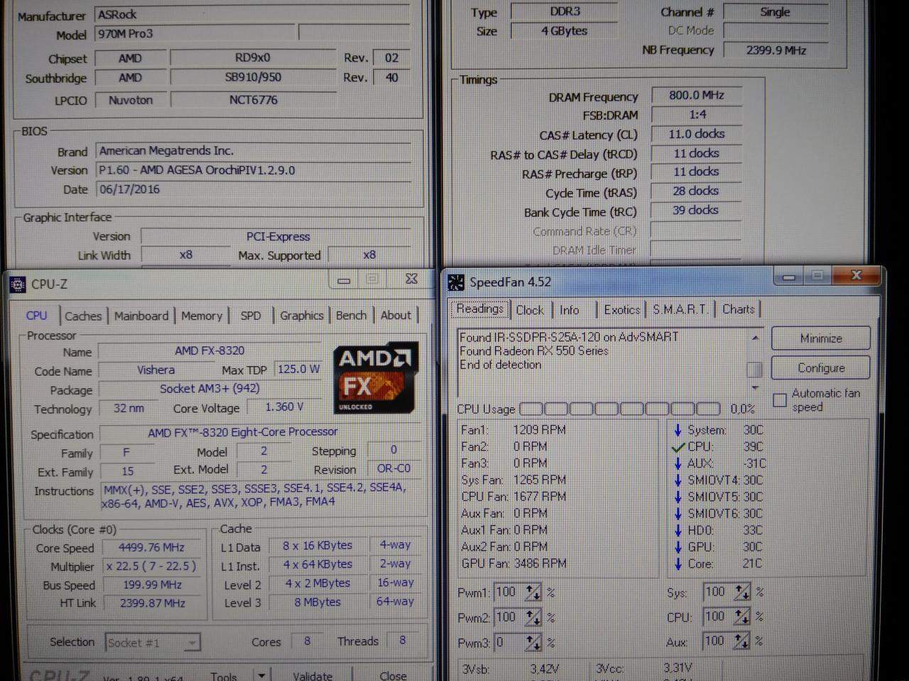Open the Bench tab in CPU-Z

[352, 316]
